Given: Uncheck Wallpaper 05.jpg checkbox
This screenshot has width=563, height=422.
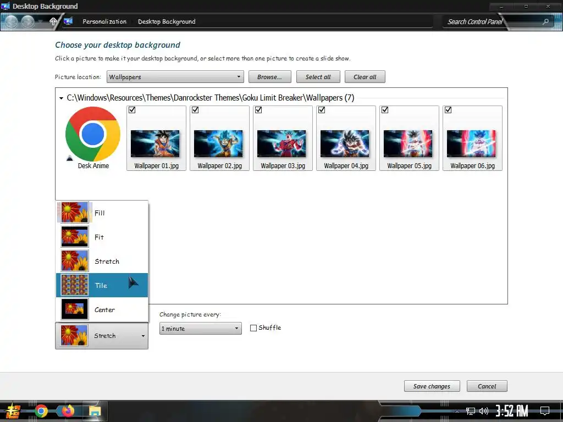Looking at the screenshot, I should (x=385, y=110).
